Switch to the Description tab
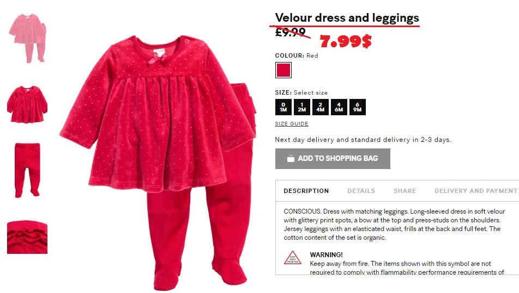This screenshot has height=293, width=519. pyautogui.click(x=306, y=191)
